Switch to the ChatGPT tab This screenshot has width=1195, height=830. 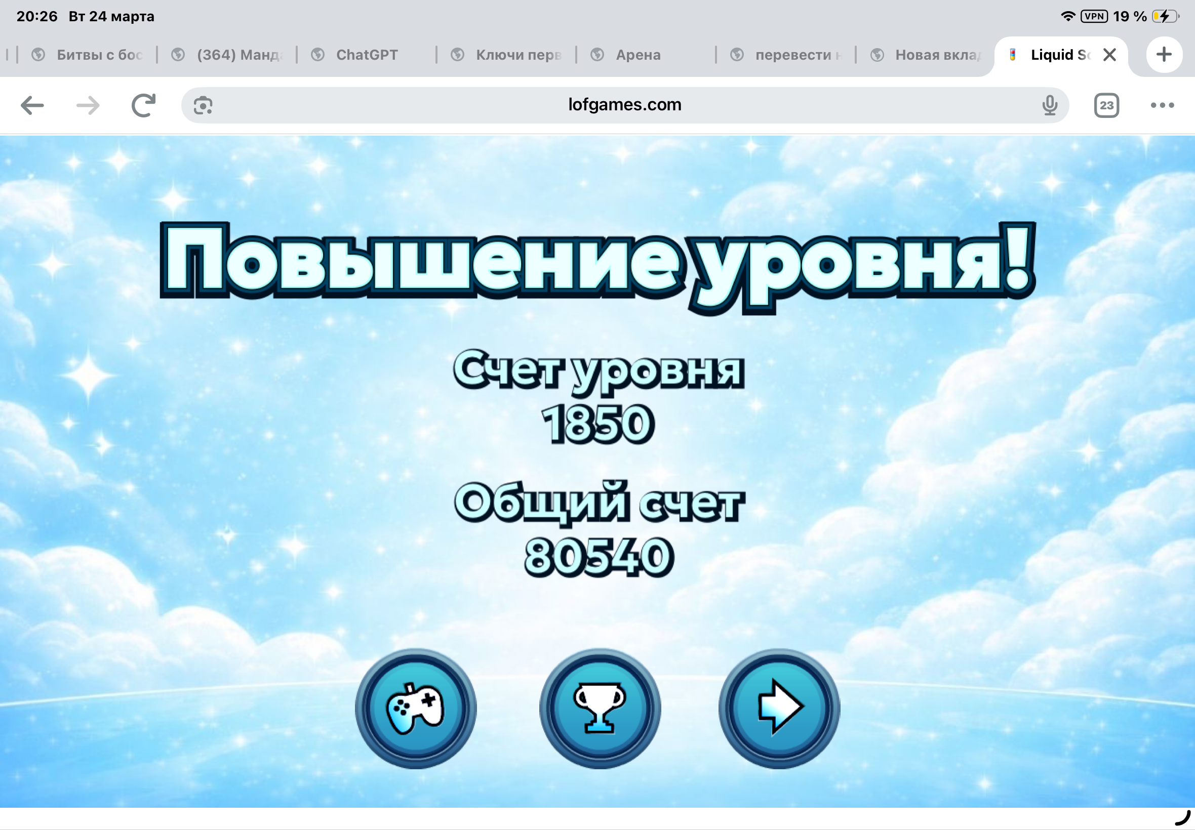366,55
